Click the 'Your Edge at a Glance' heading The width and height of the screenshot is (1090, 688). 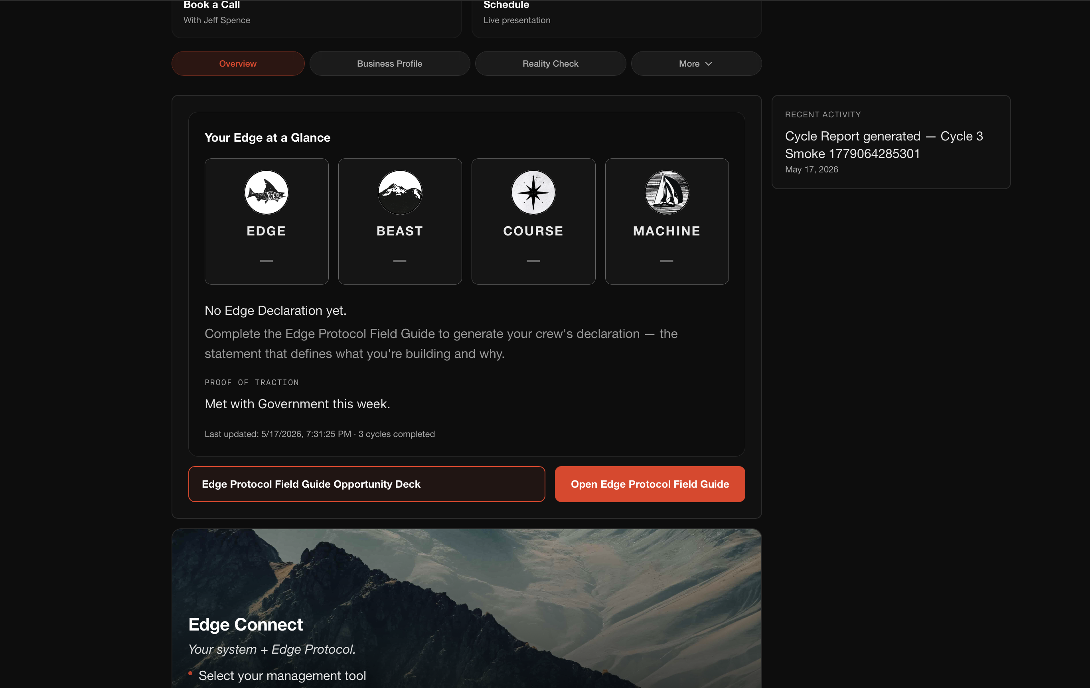(267, 138)
